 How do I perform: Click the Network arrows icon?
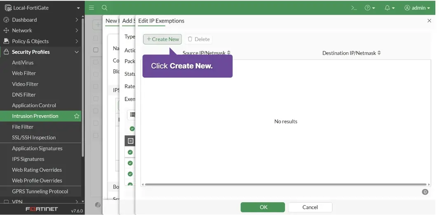[x=6, y=30]
